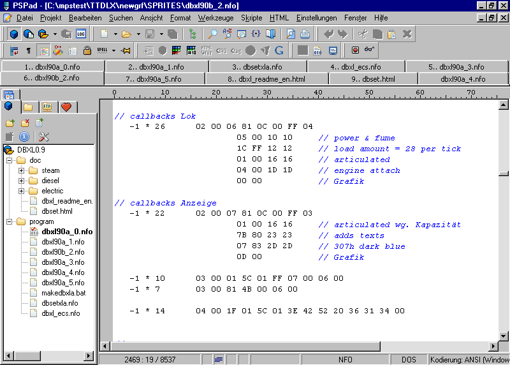
Task: Expand the steam folder
Action: [x=21, y=170]
